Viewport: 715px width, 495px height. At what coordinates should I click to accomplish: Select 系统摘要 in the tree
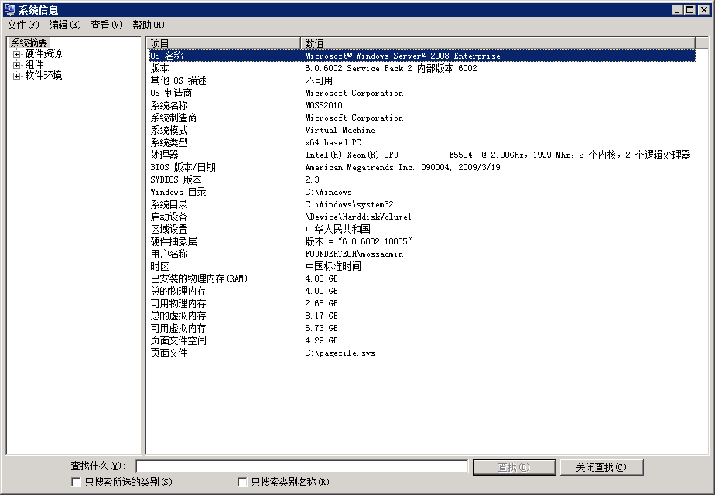[29, 43]
